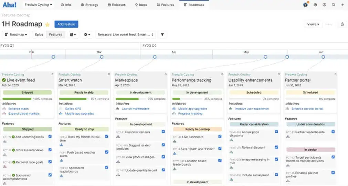Click the Performance tracking 25% progress bar
Screen dimensions: 348x186
pyautogui.click(x=187, y=99)
